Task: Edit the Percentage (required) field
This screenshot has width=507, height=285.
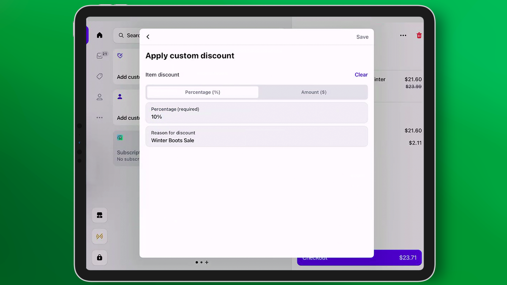Action: [256, 113]
